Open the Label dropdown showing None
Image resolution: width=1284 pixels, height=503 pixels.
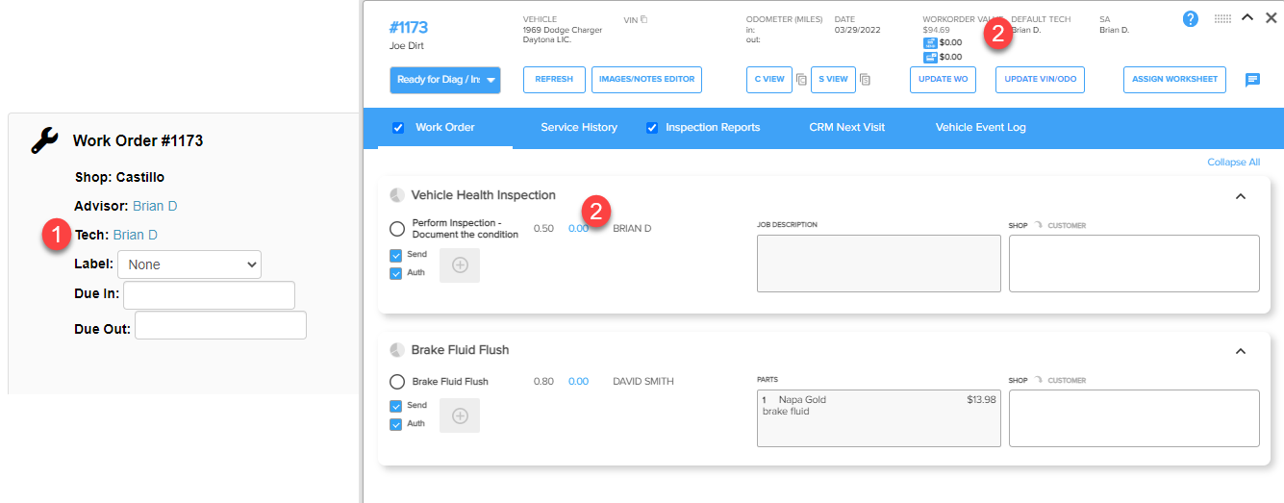(x=189, y=264)
